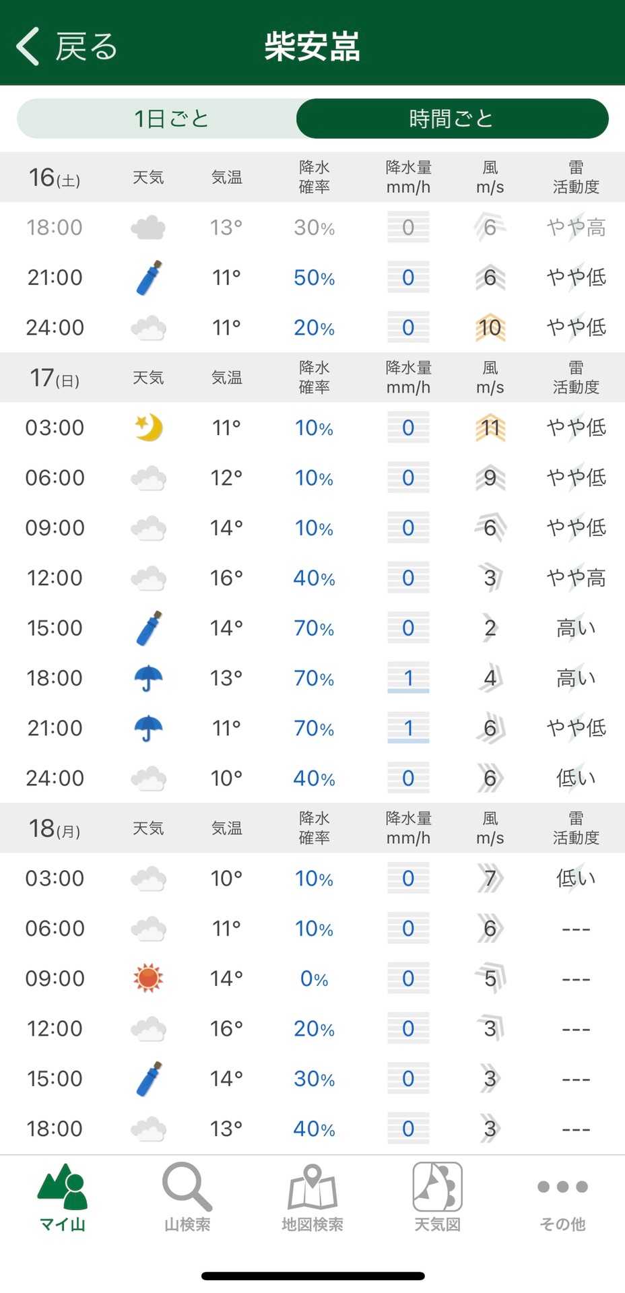Tap the 柴安嵓 page title

[312, 46]
